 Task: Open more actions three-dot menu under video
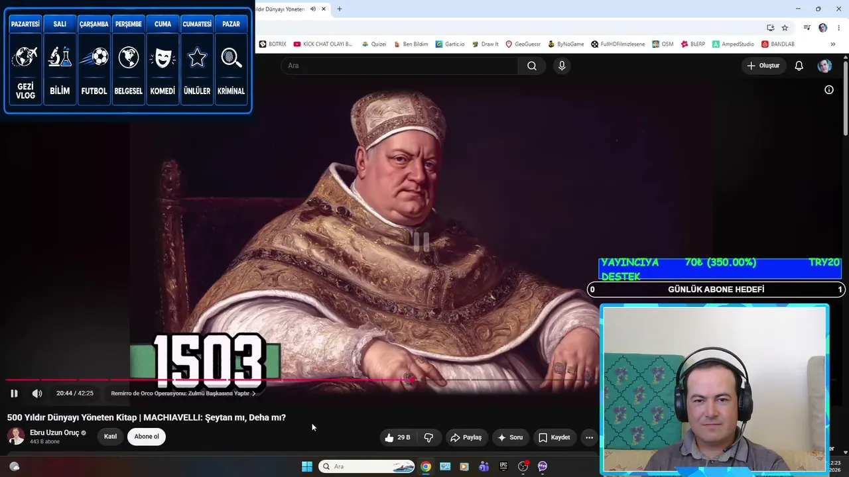[x=589, y=437]
